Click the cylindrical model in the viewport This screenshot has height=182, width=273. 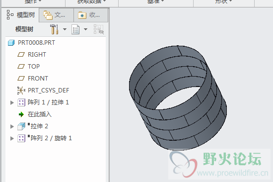coord(178,98)
